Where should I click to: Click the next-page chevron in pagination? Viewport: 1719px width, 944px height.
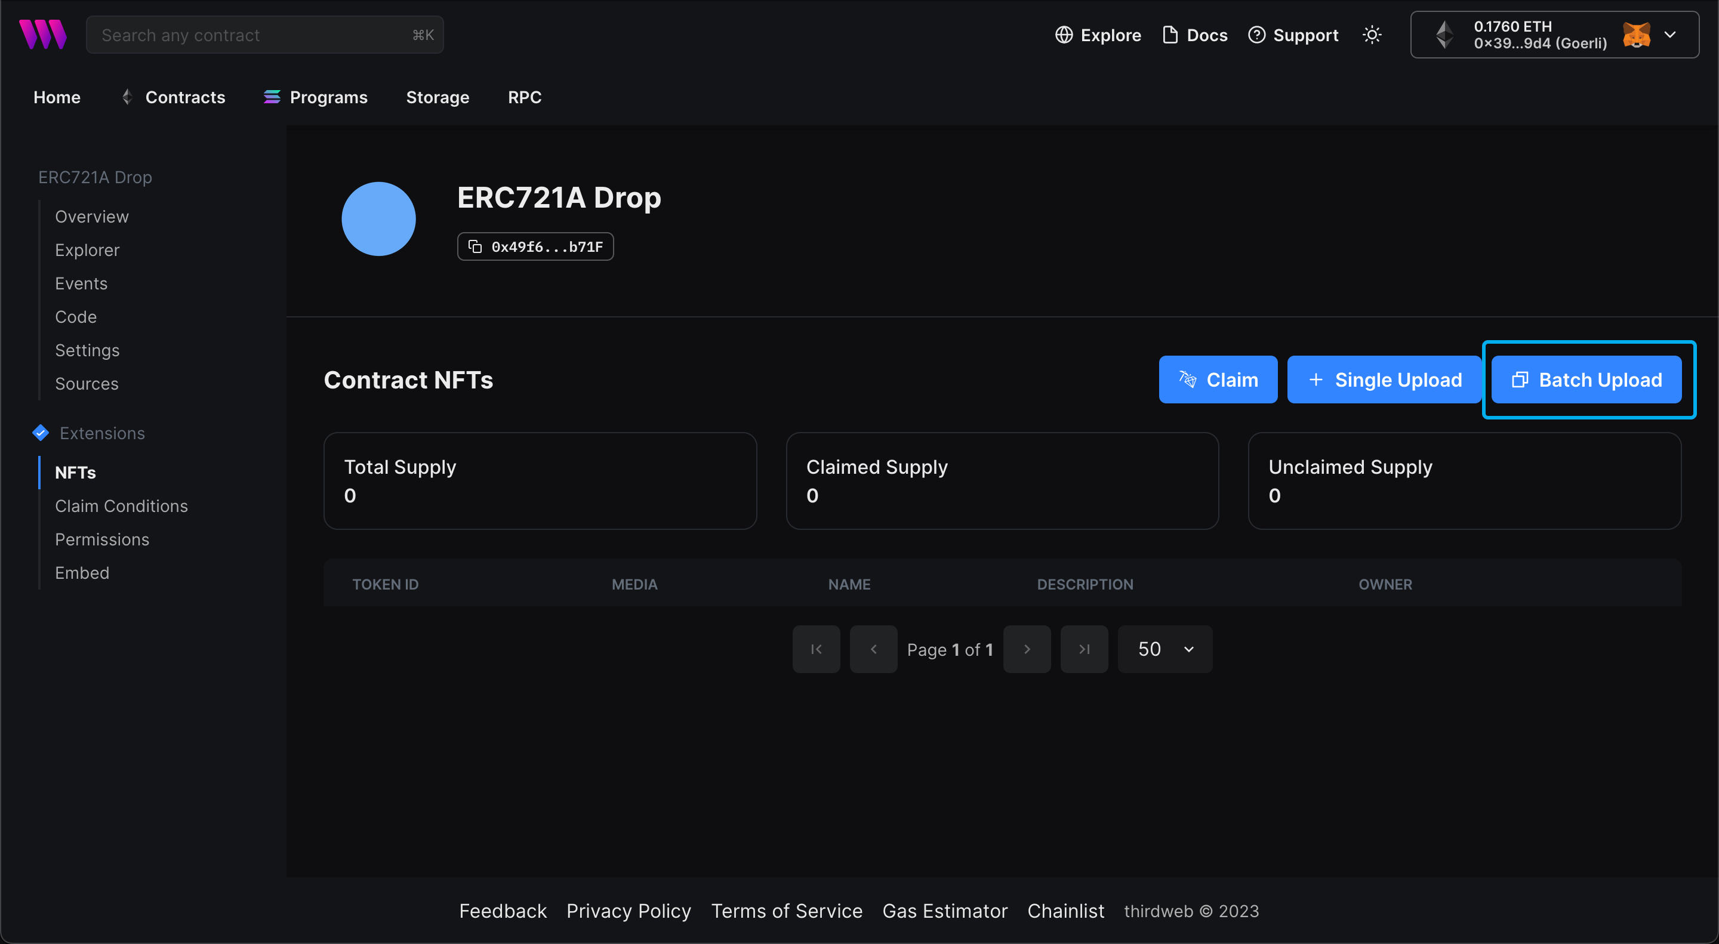pos(1027,649)
